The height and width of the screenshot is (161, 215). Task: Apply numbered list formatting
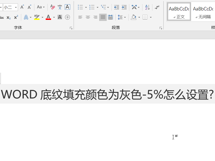click(92, 7)
